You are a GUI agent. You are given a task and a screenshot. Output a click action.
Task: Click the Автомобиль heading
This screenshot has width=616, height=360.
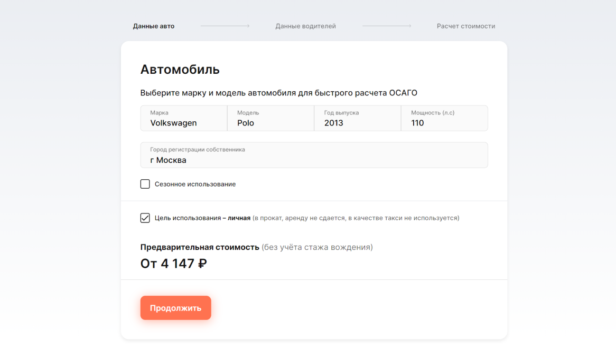(180, 70)
